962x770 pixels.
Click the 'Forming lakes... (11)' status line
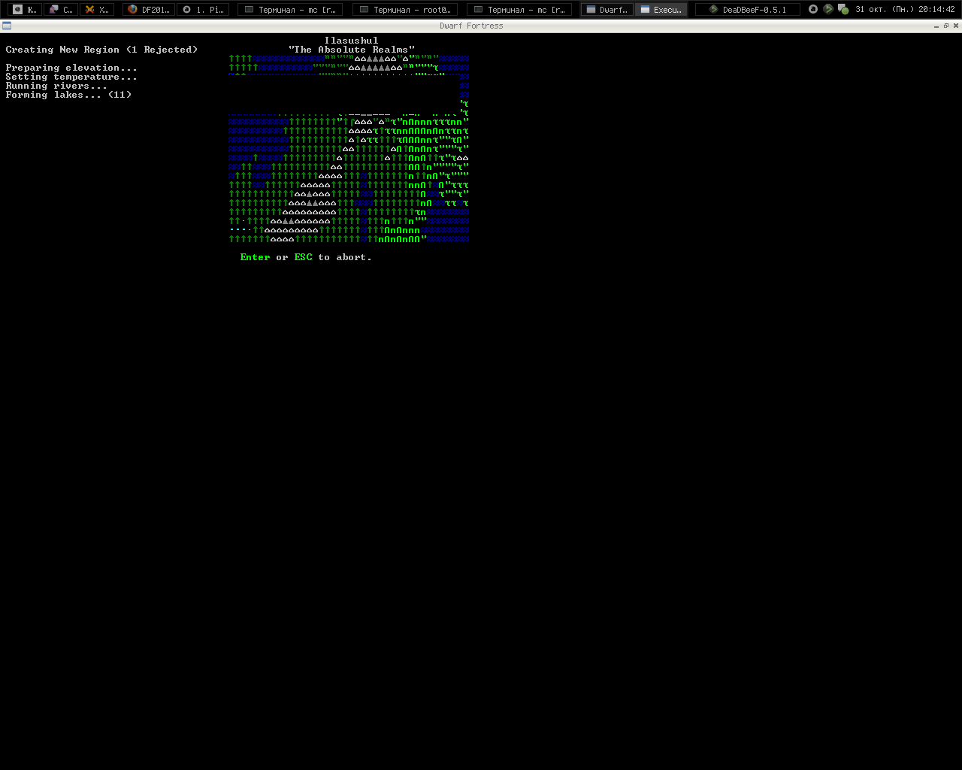coord(69,95)
